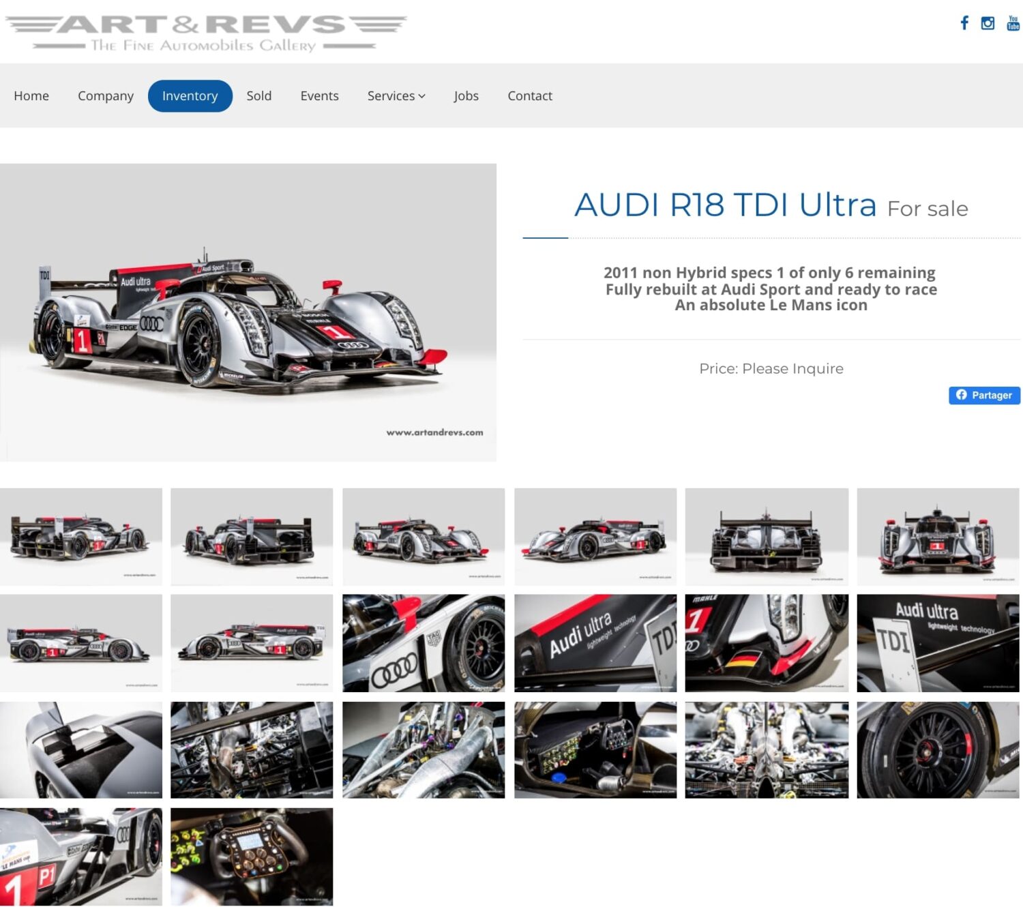Open the Facebook page icon
Image resolution: width=1023 pixels, height=907 pixels.
click(964, 23)
